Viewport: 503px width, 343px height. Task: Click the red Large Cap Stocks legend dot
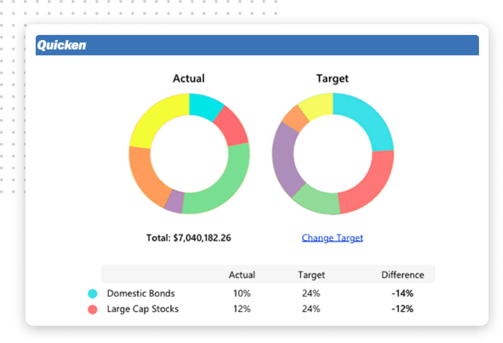pos(93,309)
